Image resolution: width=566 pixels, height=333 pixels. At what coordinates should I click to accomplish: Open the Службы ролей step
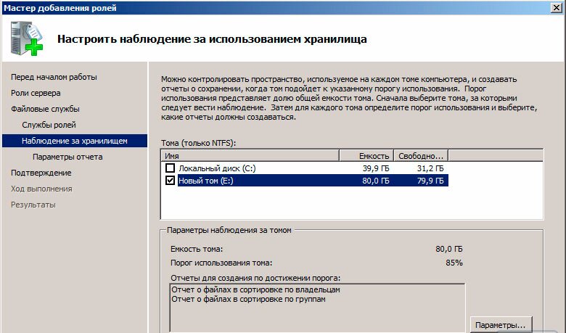pyautogui.click(x=49, y=125)
